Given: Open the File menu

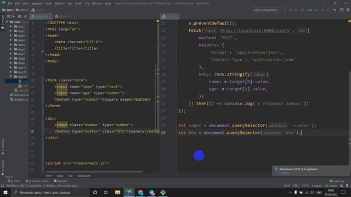Looking at the screenshot, I should (10, 4).
